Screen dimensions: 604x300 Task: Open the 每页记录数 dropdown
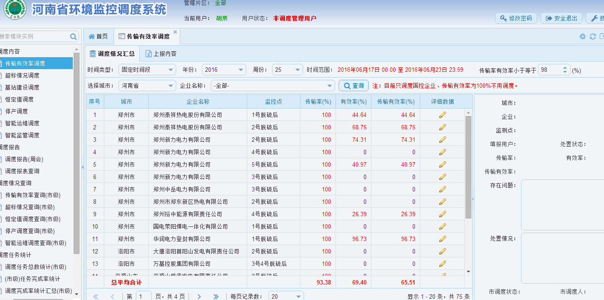click(x=299, y=296)
